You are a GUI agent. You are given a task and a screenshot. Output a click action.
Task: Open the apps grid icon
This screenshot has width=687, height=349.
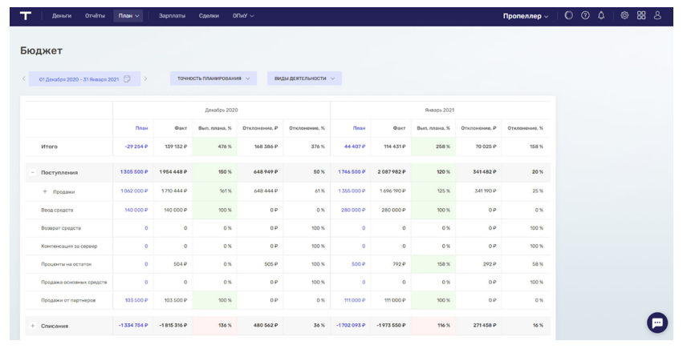click(641, 15)
